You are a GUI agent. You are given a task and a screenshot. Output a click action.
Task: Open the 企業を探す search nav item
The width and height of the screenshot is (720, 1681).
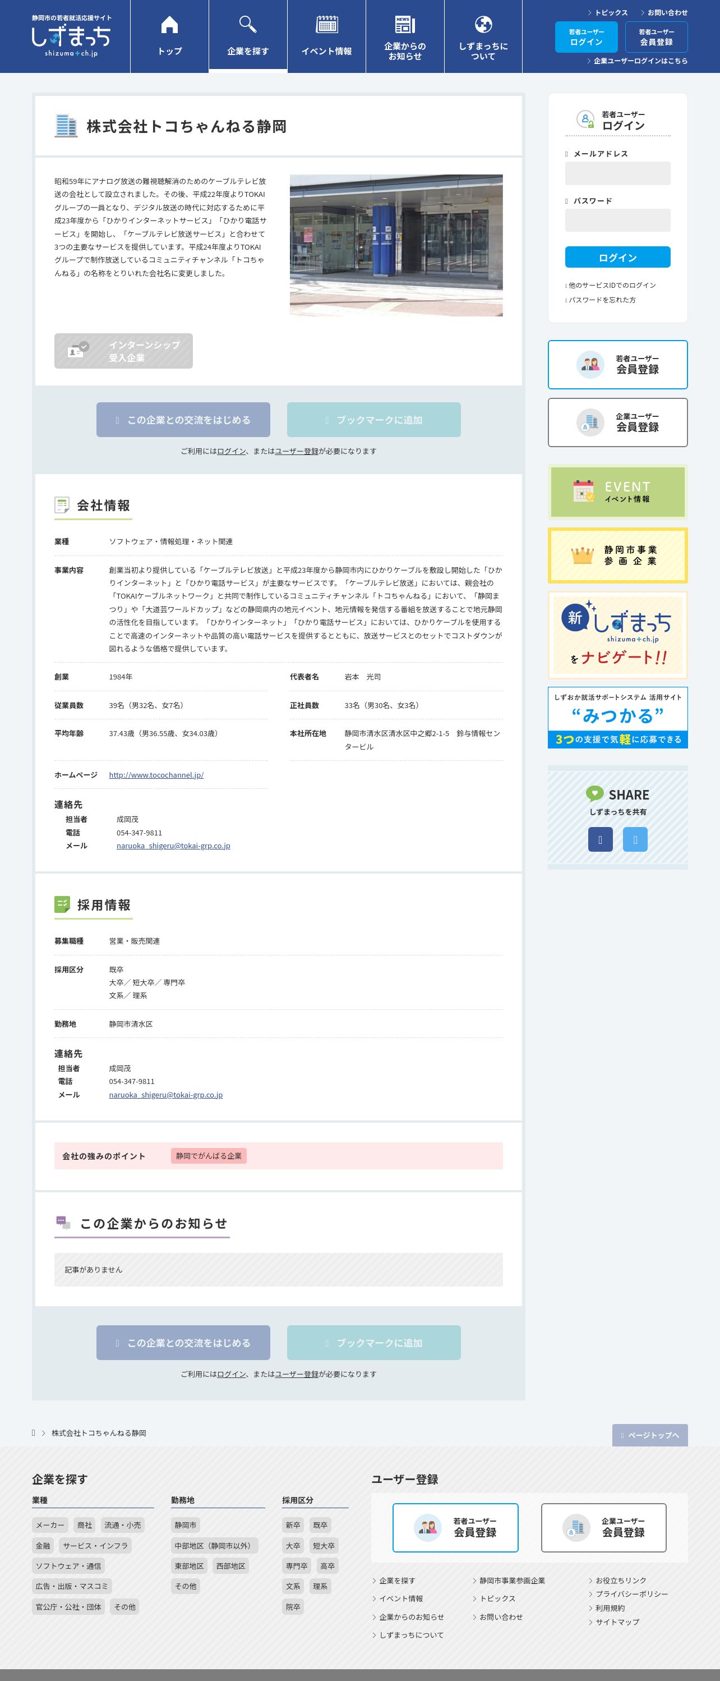(x=248, y=36)
